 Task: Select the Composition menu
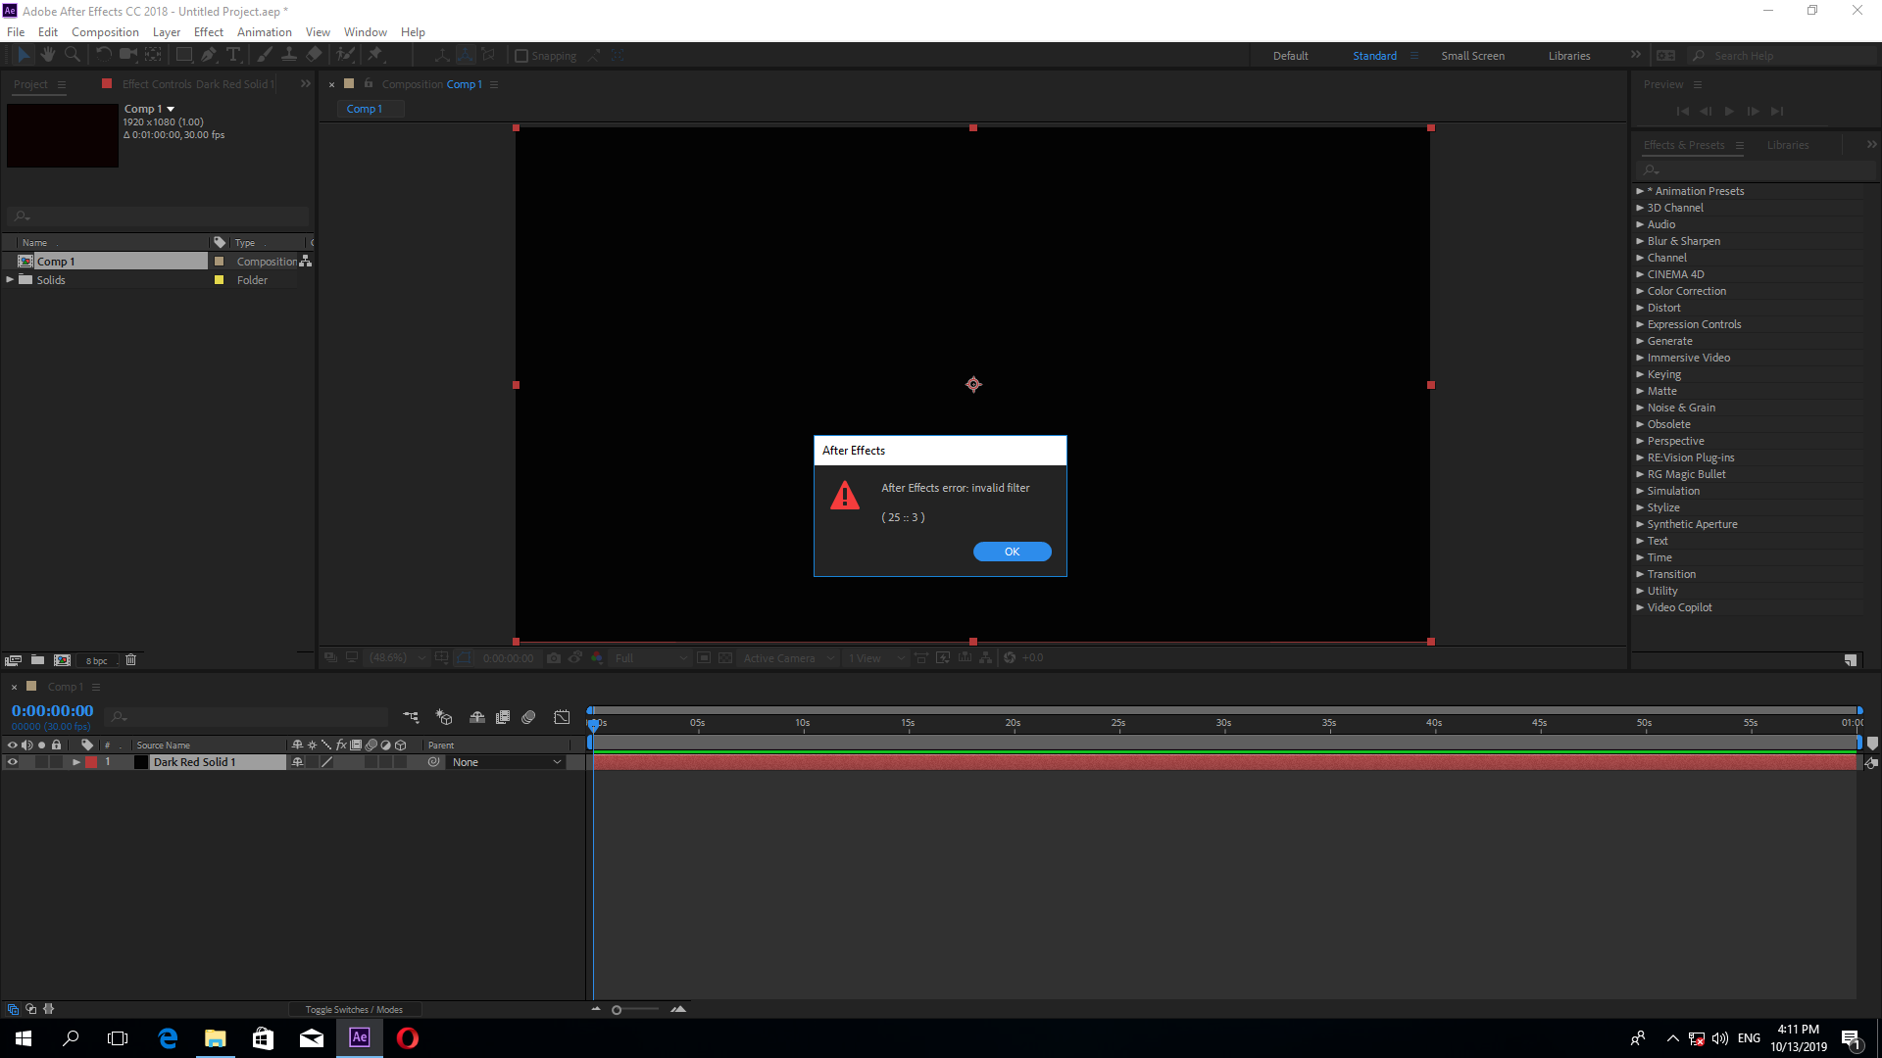(x=103, y=31)
